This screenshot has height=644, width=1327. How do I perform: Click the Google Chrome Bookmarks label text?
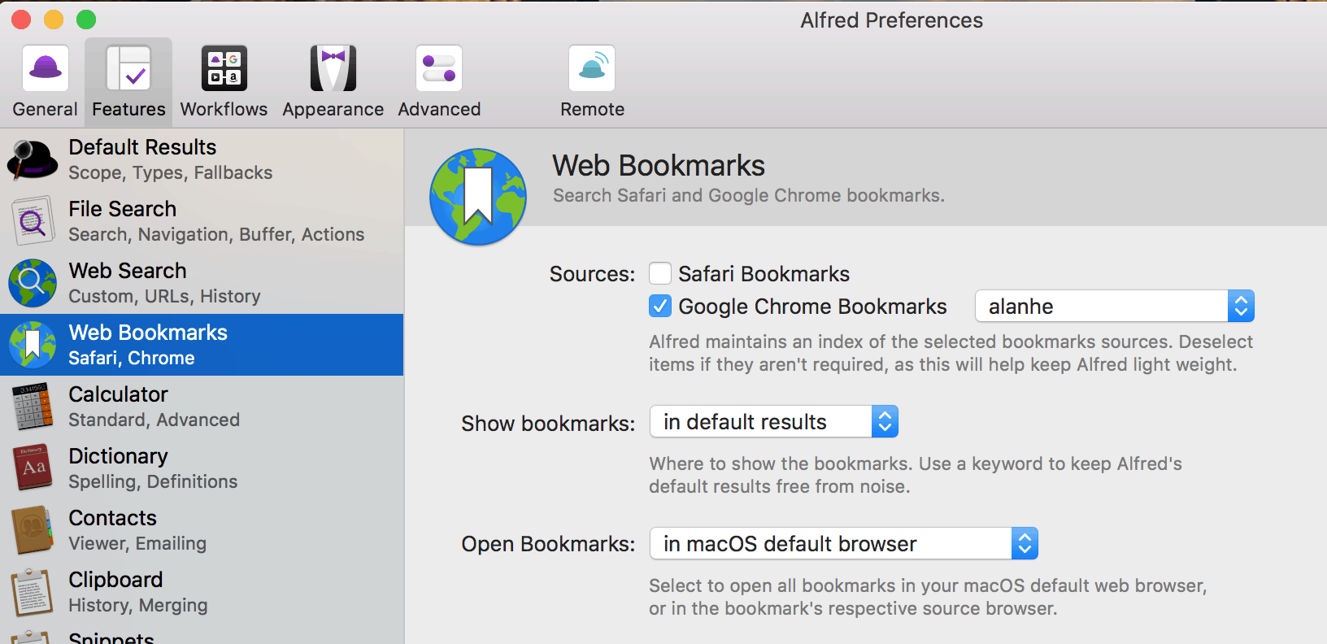[x=812, y=307]
